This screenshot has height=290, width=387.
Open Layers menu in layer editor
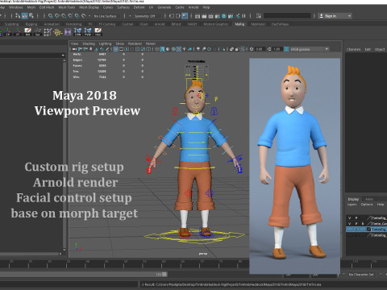[352, 205]
